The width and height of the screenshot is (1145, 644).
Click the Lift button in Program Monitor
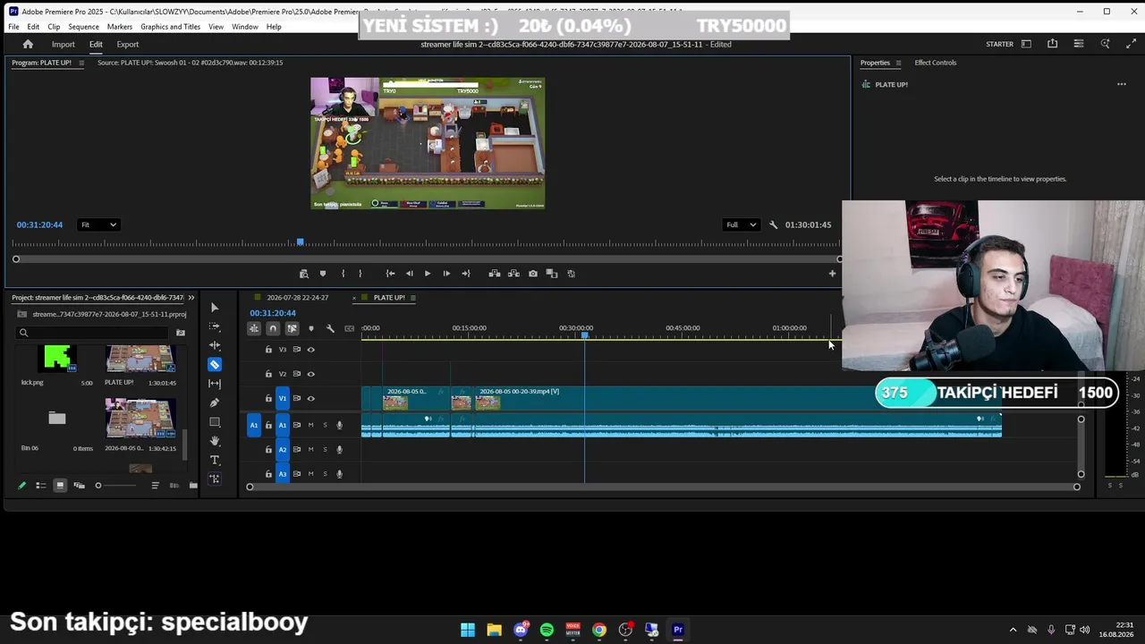(x=495, y=274)
